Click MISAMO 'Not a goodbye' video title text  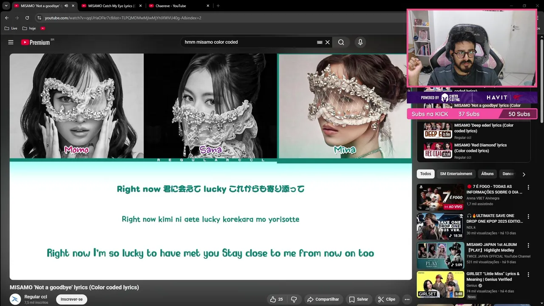tap(74, 287)
